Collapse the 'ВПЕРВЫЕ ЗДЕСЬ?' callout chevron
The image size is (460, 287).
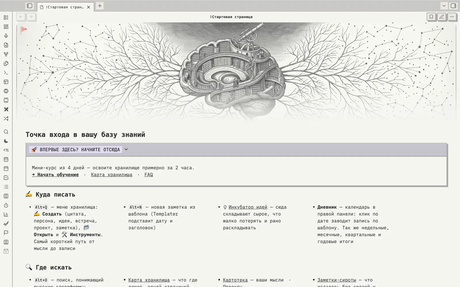(x=126, y=149)
